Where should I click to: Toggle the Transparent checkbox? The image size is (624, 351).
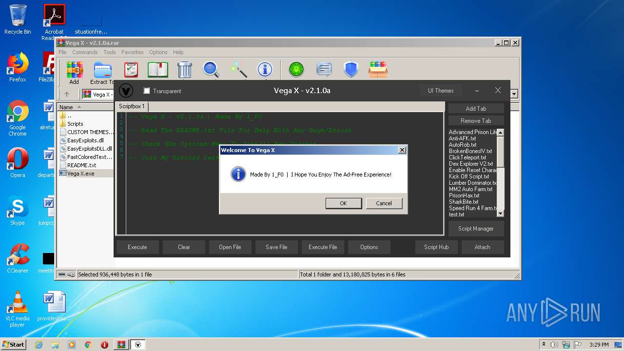(x=147, y=91)
